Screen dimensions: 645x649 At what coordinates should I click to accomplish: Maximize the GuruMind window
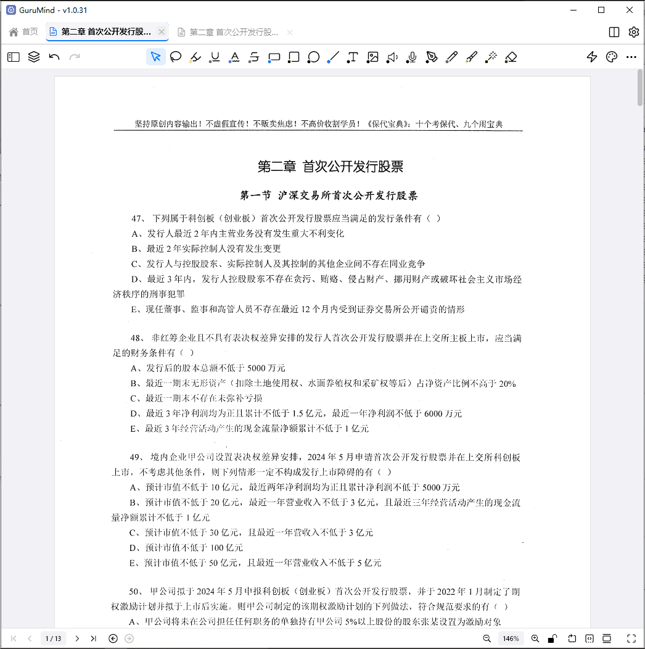coord(601,10)
